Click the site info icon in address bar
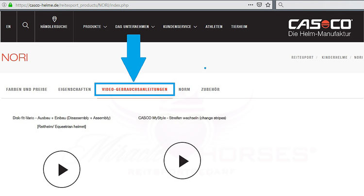Viewport: 364px width, 196px height. (x=4, y=5)
